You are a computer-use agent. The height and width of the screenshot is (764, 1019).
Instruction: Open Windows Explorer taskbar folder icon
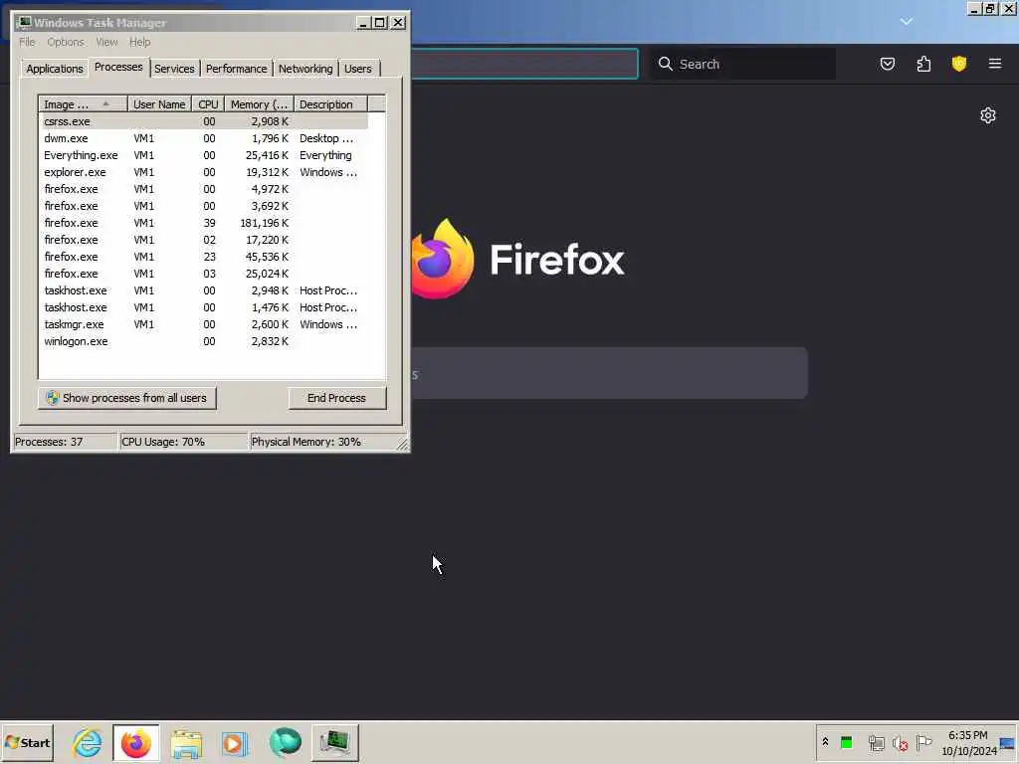[186, 742]
